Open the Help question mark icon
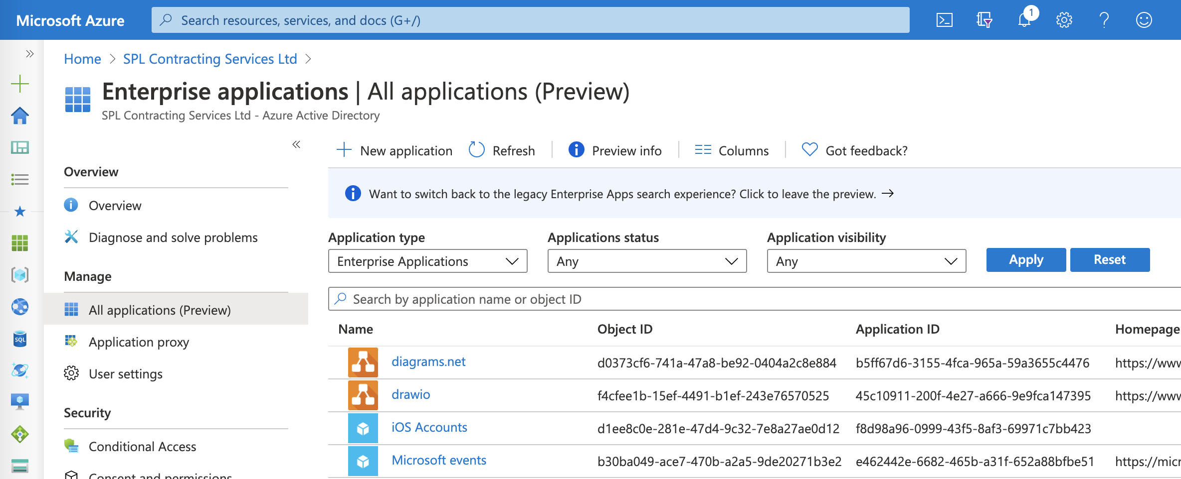This screenshot has height=479, width=1181. [x=1104, y=20]
